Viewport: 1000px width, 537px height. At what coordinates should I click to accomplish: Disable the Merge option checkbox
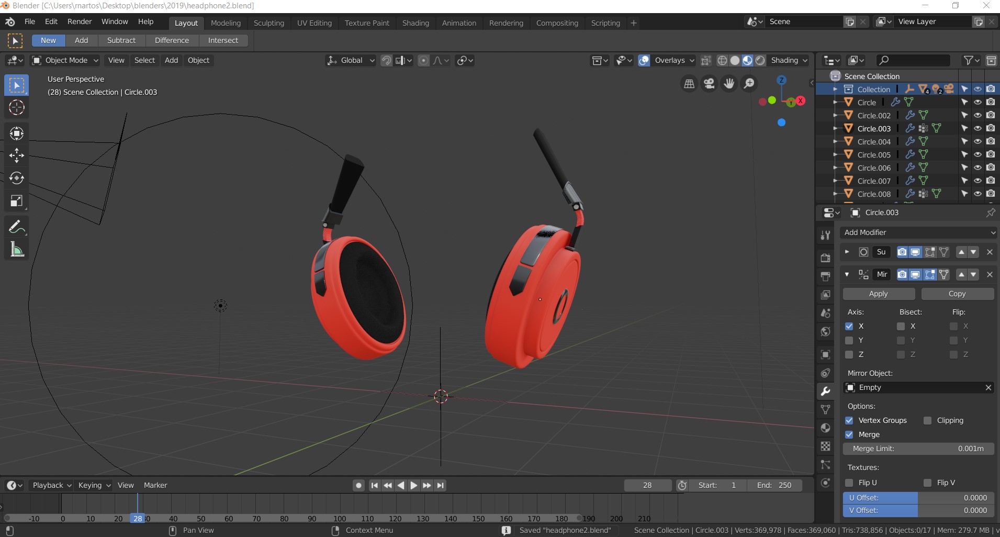coord(849,434)
